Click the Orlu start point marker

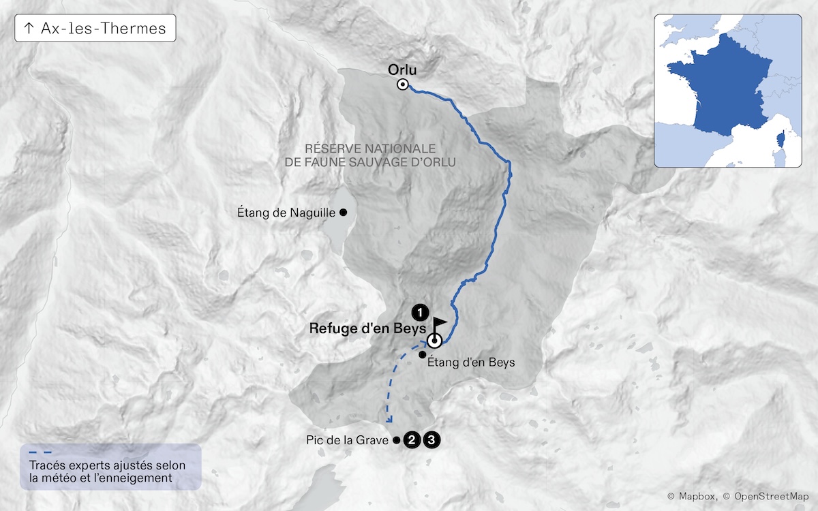(x=403, y=84)
